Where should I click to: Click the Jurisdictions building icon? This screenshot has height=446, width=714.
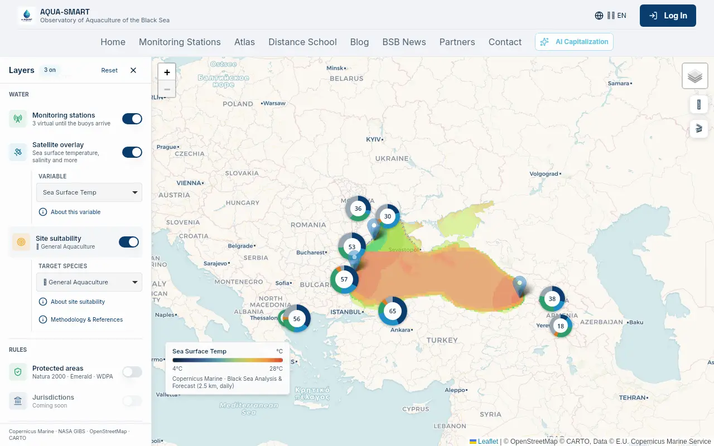18,401
